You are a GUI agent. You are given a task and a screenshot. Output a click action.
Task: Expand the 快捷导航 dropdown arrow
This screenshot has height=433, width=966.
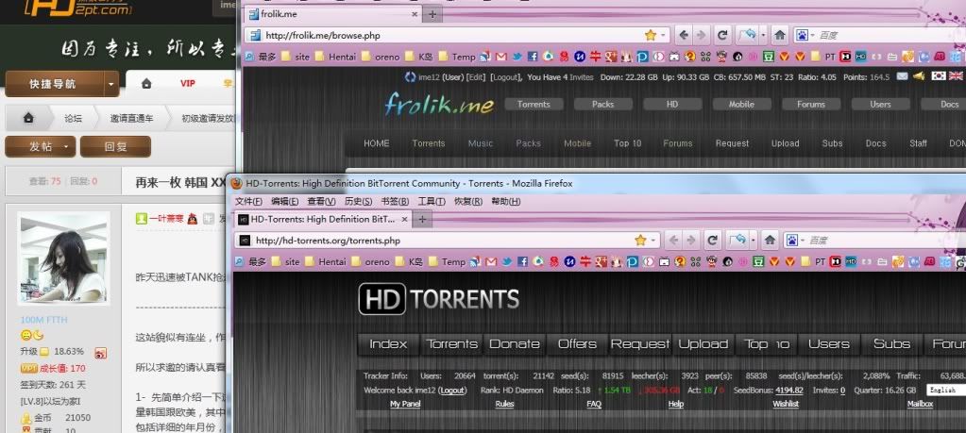pyautogui.click(x=110, y=84)
